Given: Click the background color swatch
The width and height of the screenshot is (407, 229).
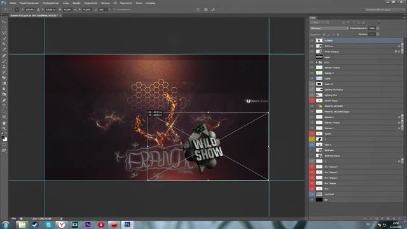Looking at the screenshot, I should (5, 140).
